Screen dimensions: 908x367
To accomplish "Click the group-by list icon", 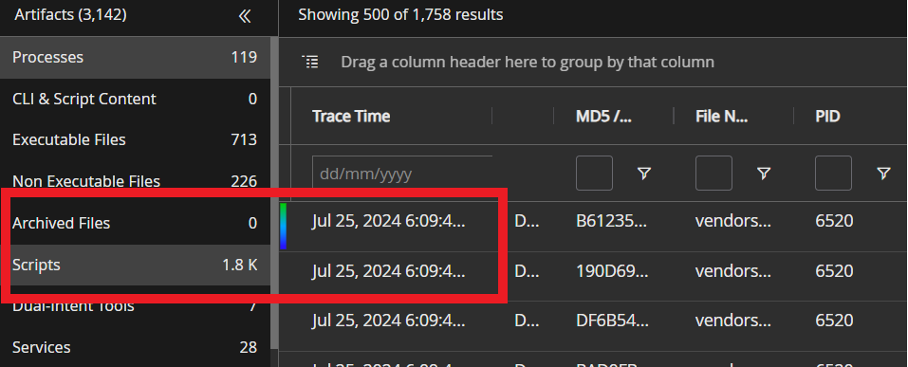I will pos(311,62).
